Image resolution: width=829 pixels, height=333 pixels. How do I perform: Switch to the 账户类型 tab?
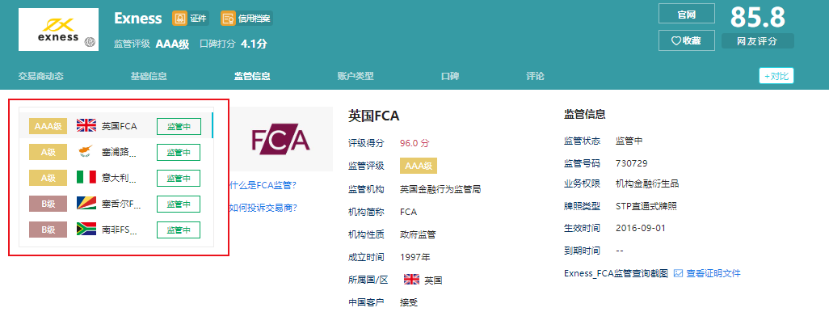(x=356, y=76)
